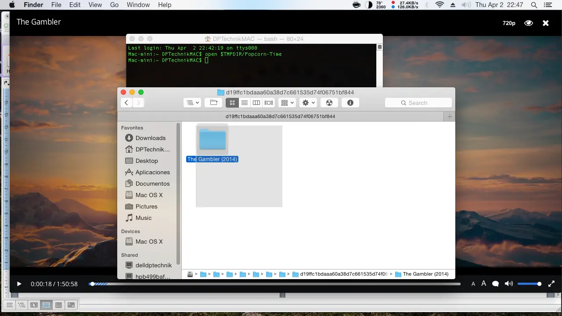The height and width of the screenshot is (316, 562).
Task: Switch Finder to list view
Action: [x=245, y=103]
